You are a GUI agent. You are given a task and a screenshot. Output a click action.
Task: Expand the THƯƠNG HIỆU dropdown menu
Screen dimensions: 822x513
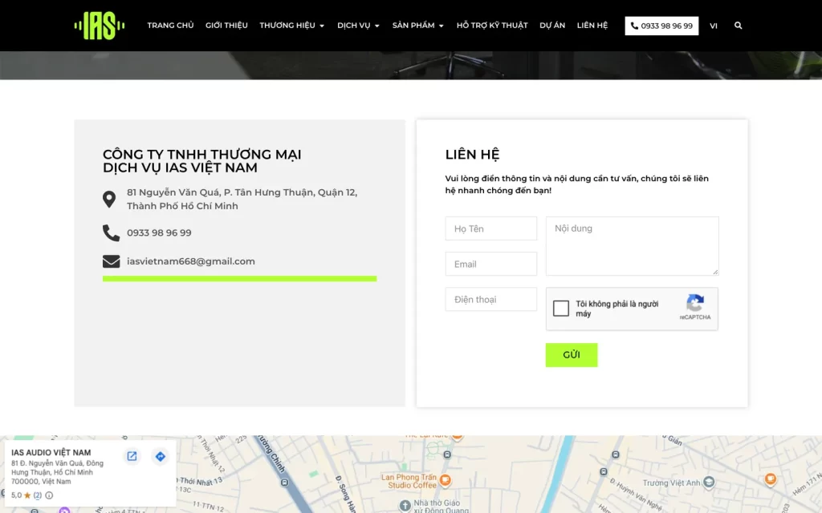(x=292, y=25)
